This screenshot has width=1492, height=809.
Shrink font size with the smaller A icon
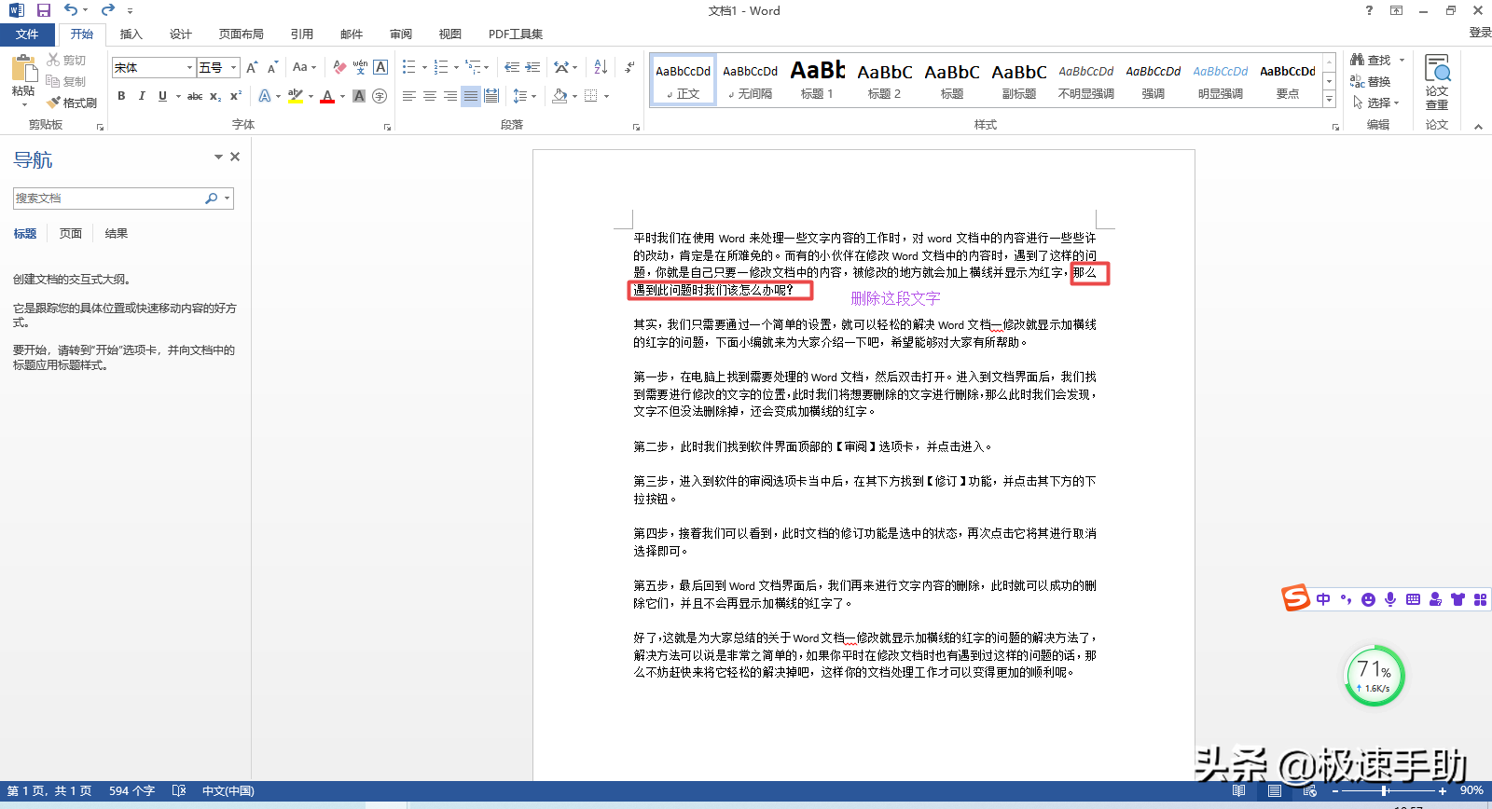(x=272, y=67)
